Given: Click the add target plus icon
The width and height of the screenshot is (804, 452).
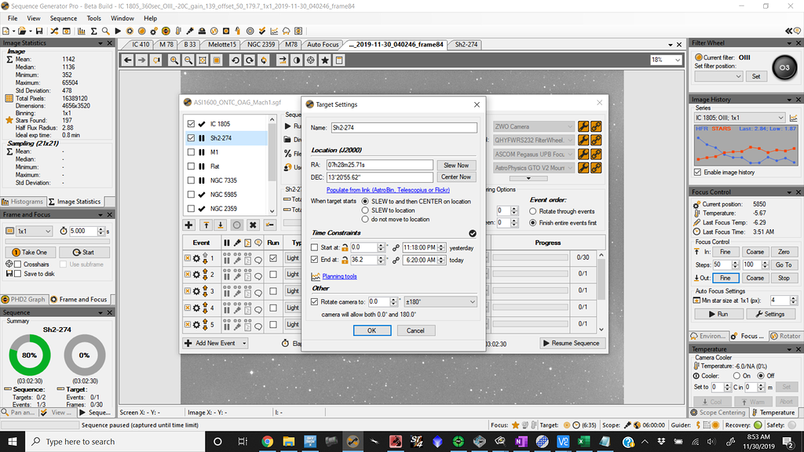Looking at the screenshot, I should 188,225.
